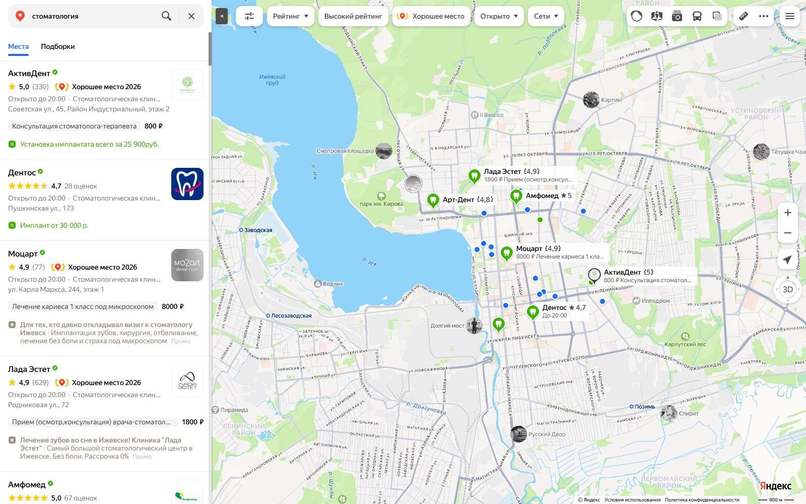The image size is (806, 504).
Task: Open the Дентос listing title
Action: (22, 172)
